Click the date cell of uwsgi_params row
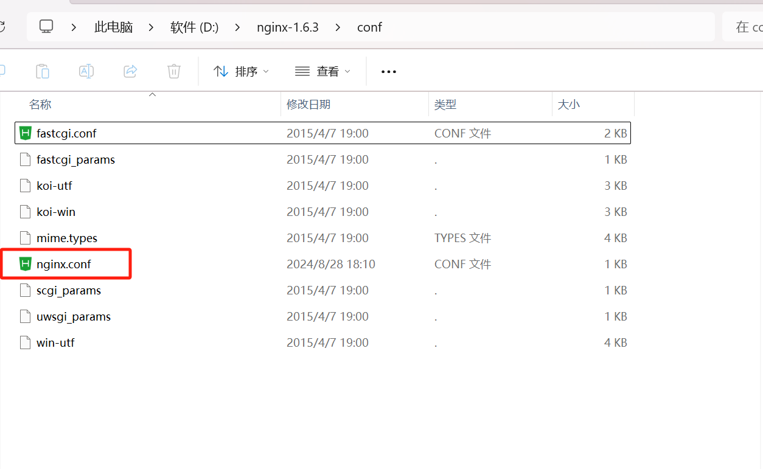The image size is (763, 469). click(x=327, y=316)
